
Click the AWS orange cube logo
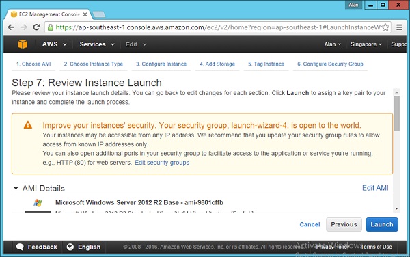click(23, 44)
